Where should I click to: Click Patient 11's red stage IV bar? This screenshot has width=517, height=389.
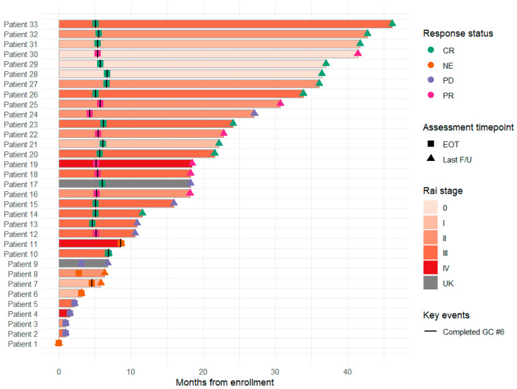[90, 243]
